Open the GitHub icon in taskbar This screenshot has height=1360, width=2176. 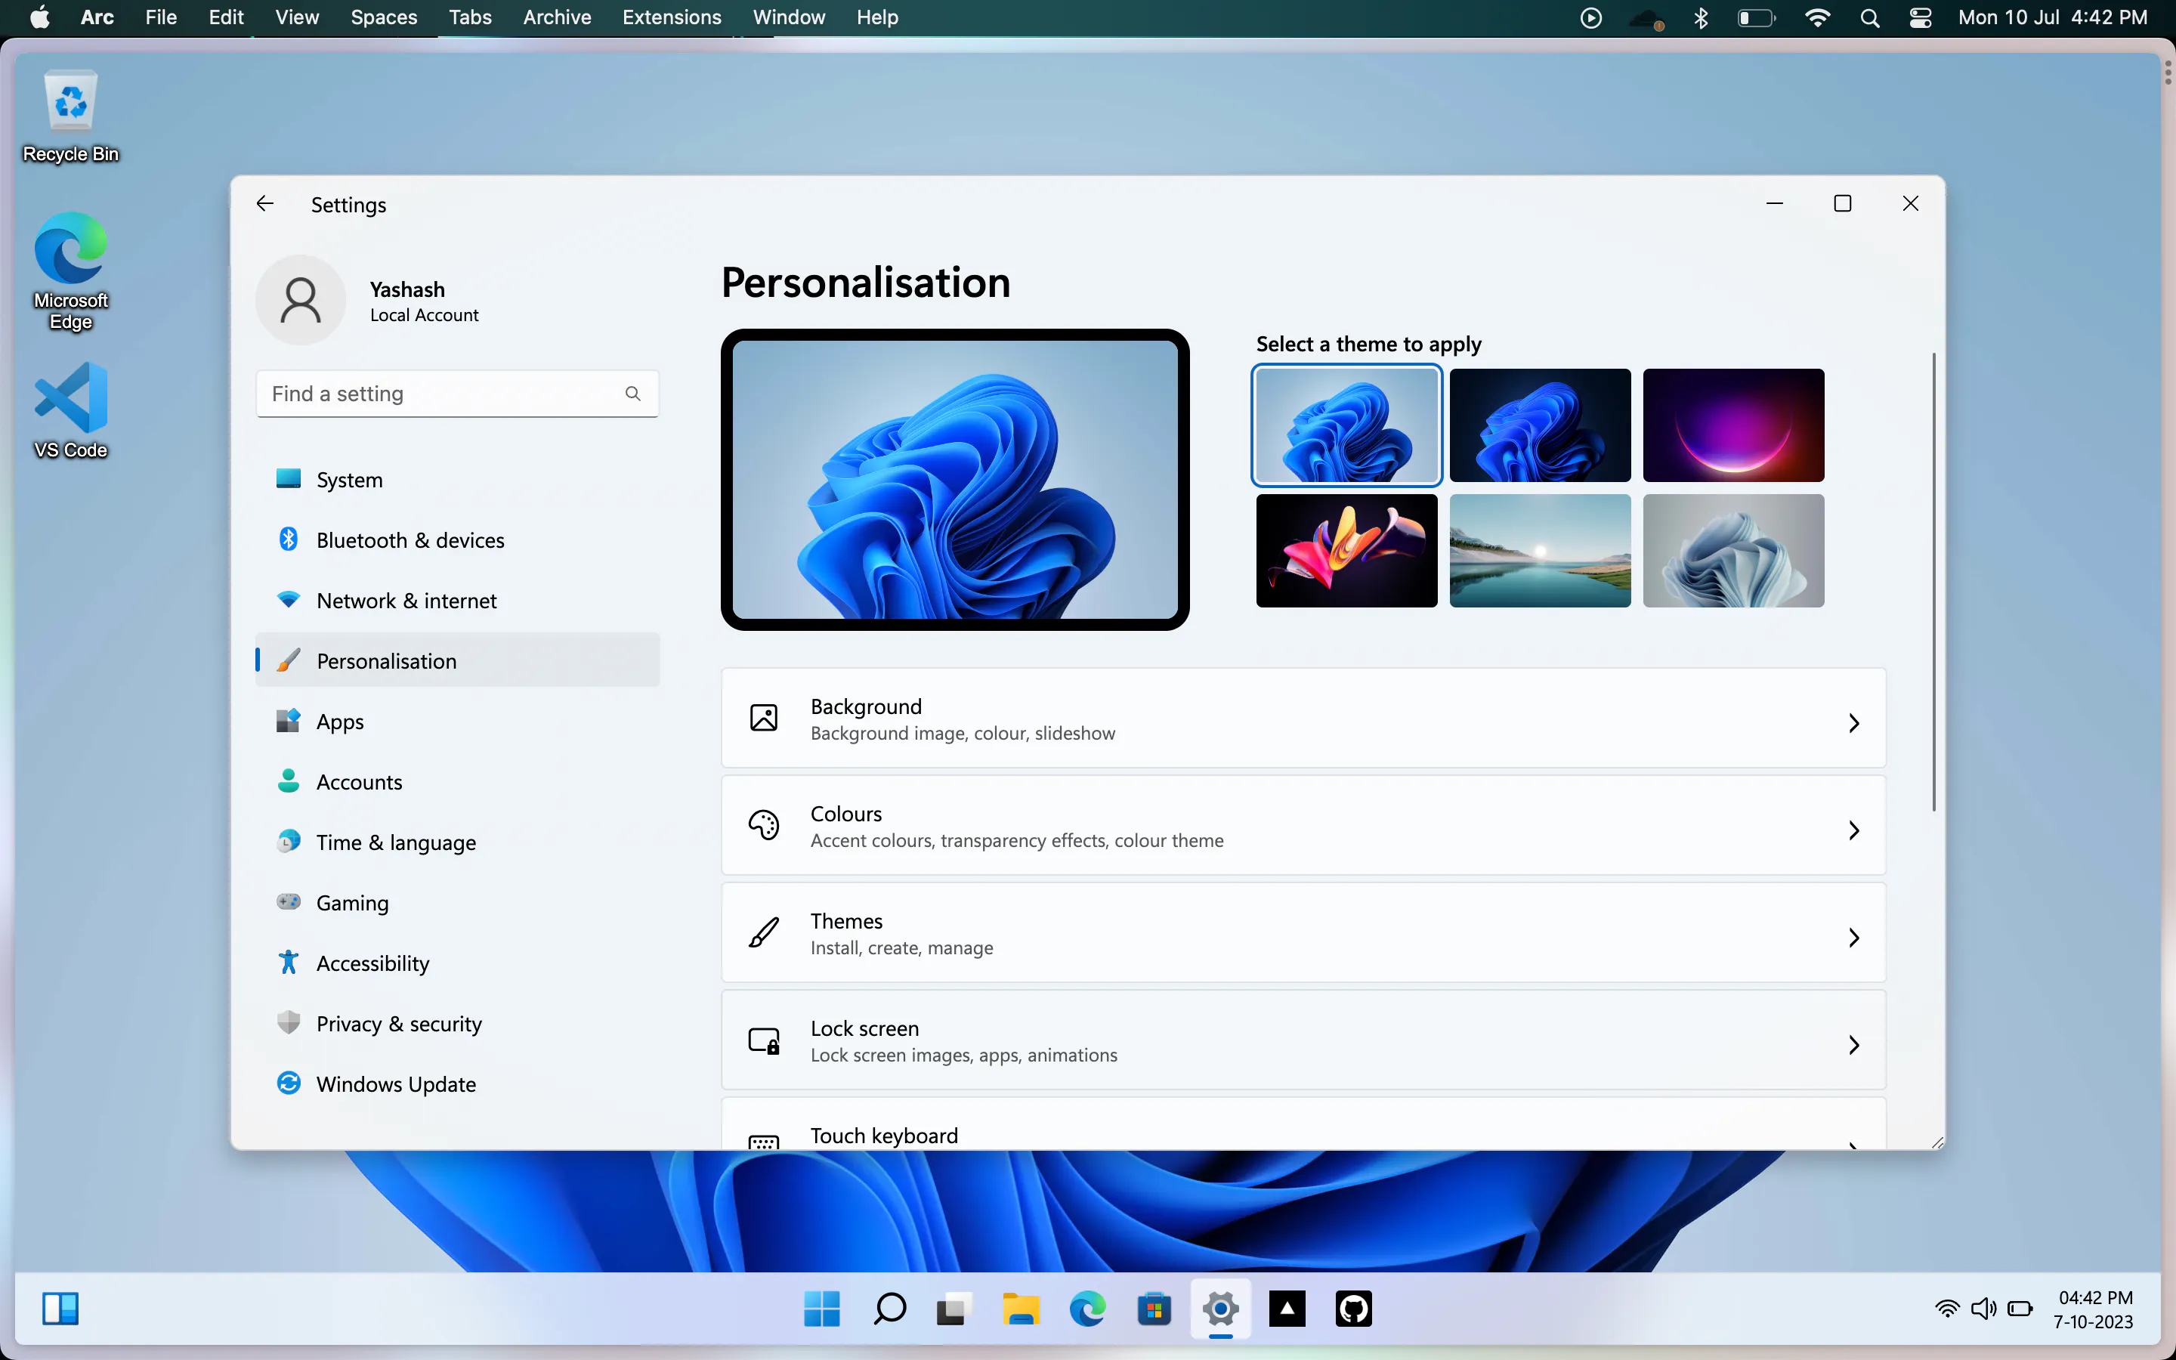tap(1353, 1309)
